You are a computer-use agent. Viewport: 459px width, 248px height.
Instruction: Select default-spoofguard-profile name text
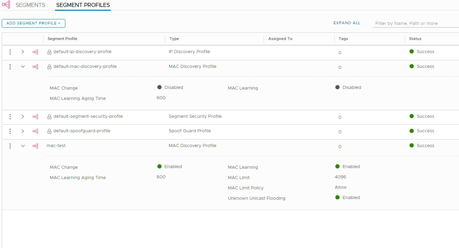[82, 131]
